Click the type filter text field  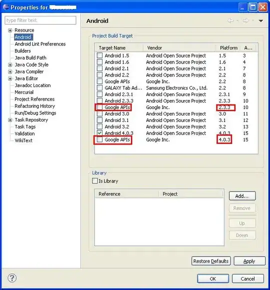tap(40, 20)
